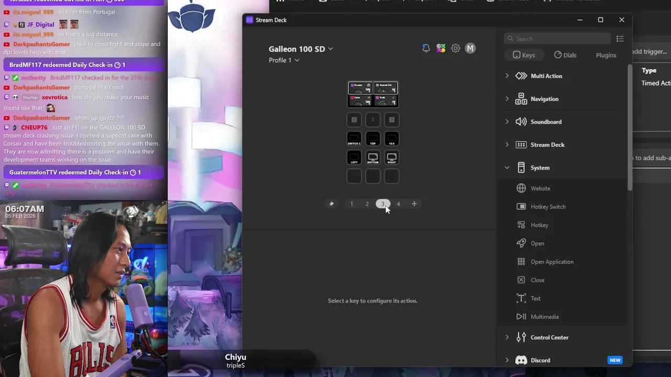Viewport: 671px width, 377px height.
Task: Select the 16:9 key
Action: [x=392, y=139]
